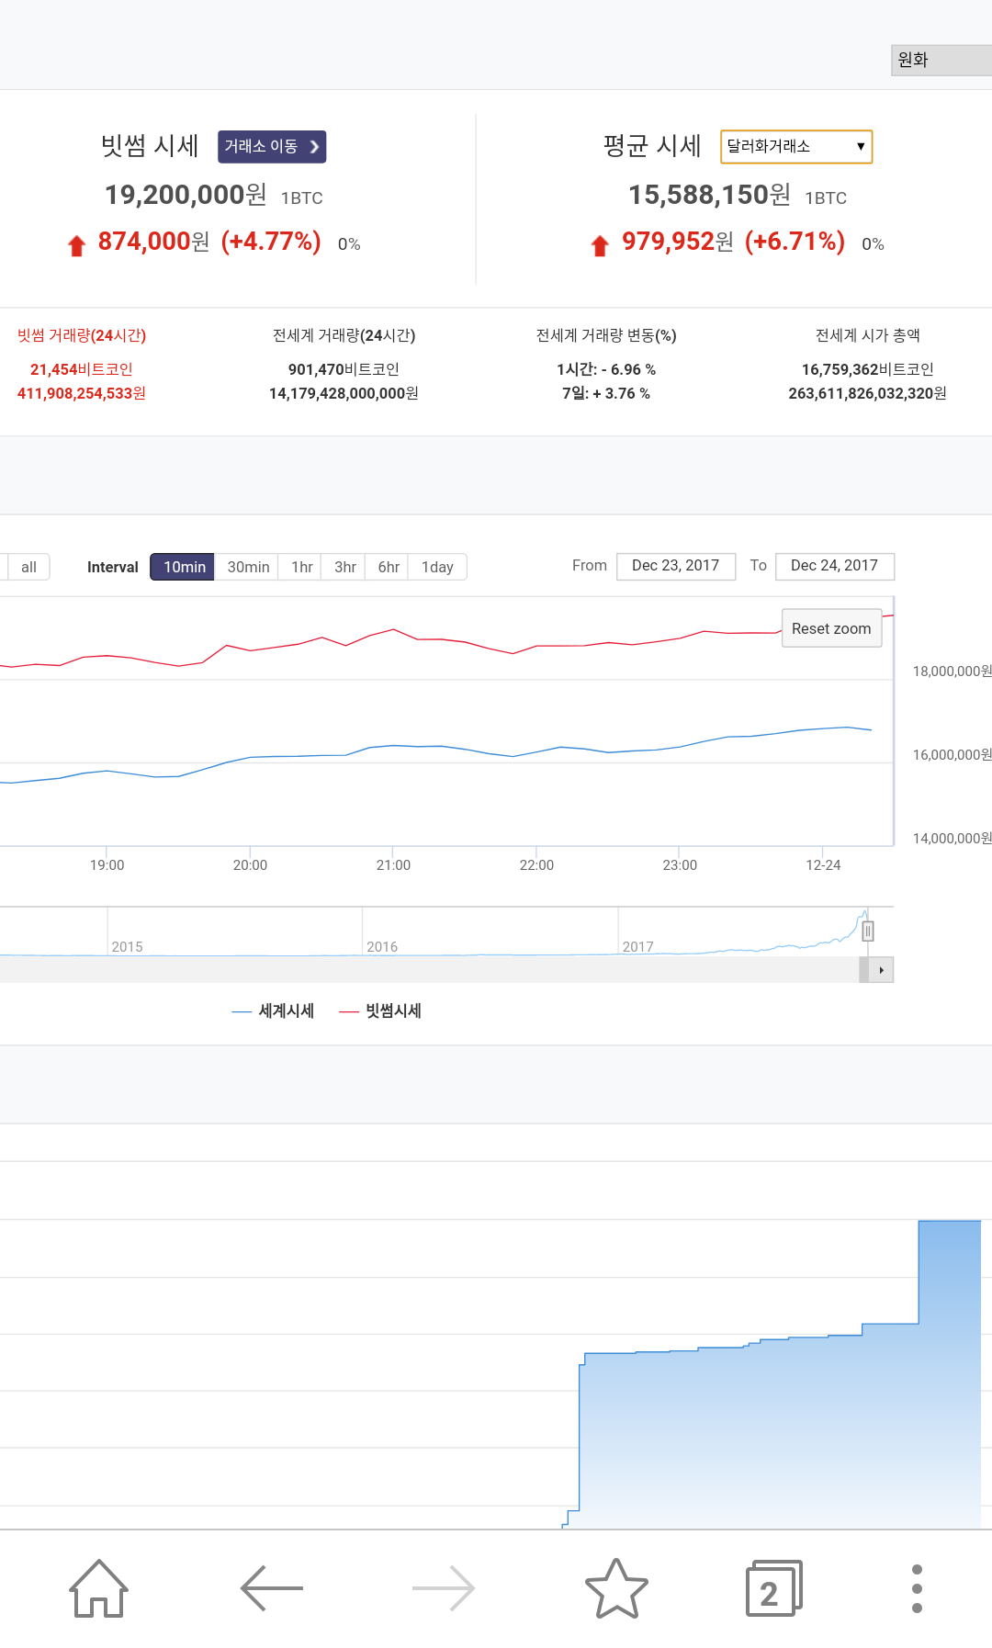The width and height of the screenshot is (992, 1648).
Task: Click the navigator range slider handle
Action: (867, 931)
